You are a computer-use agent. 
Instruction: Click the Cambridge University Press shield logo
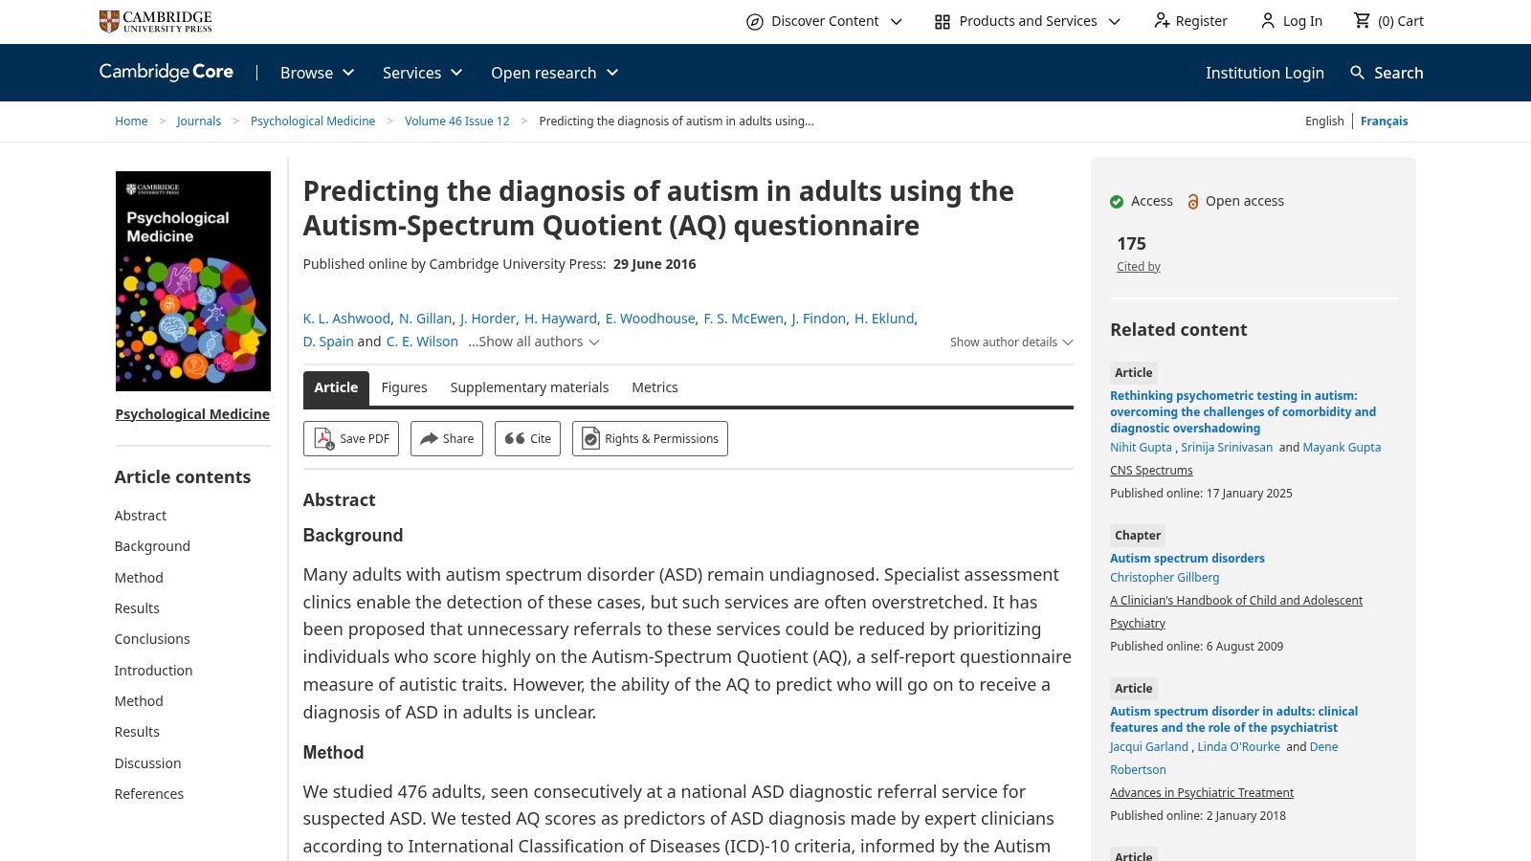tap(105, 20)
